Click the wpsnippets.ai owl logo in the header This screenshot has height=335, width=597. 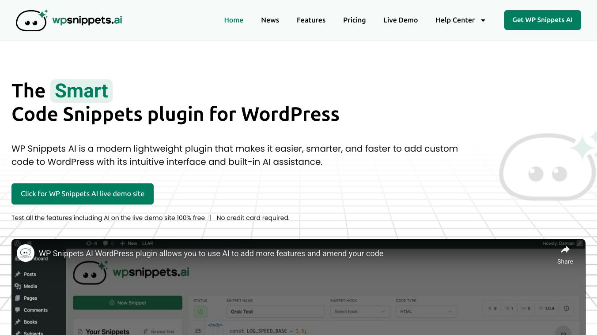click(x=31, y=20)
